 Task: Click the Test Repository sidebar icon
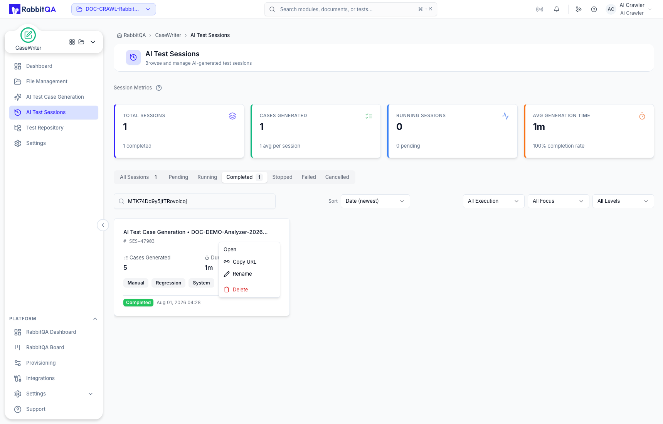click(18, 128)
